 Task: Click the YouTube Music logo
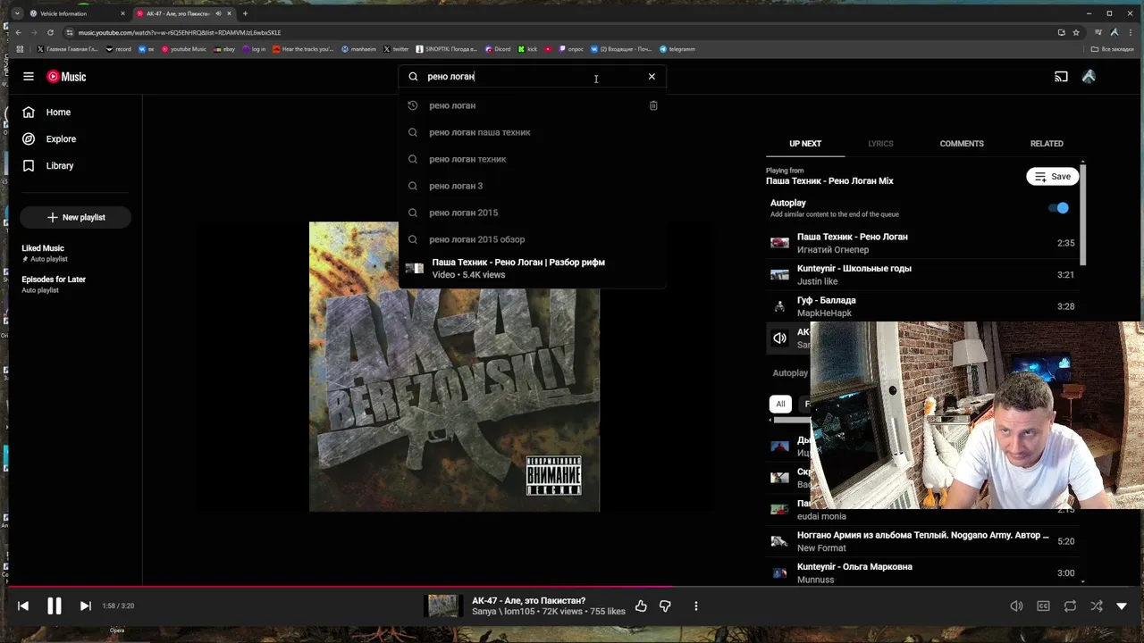coord(67,77)
